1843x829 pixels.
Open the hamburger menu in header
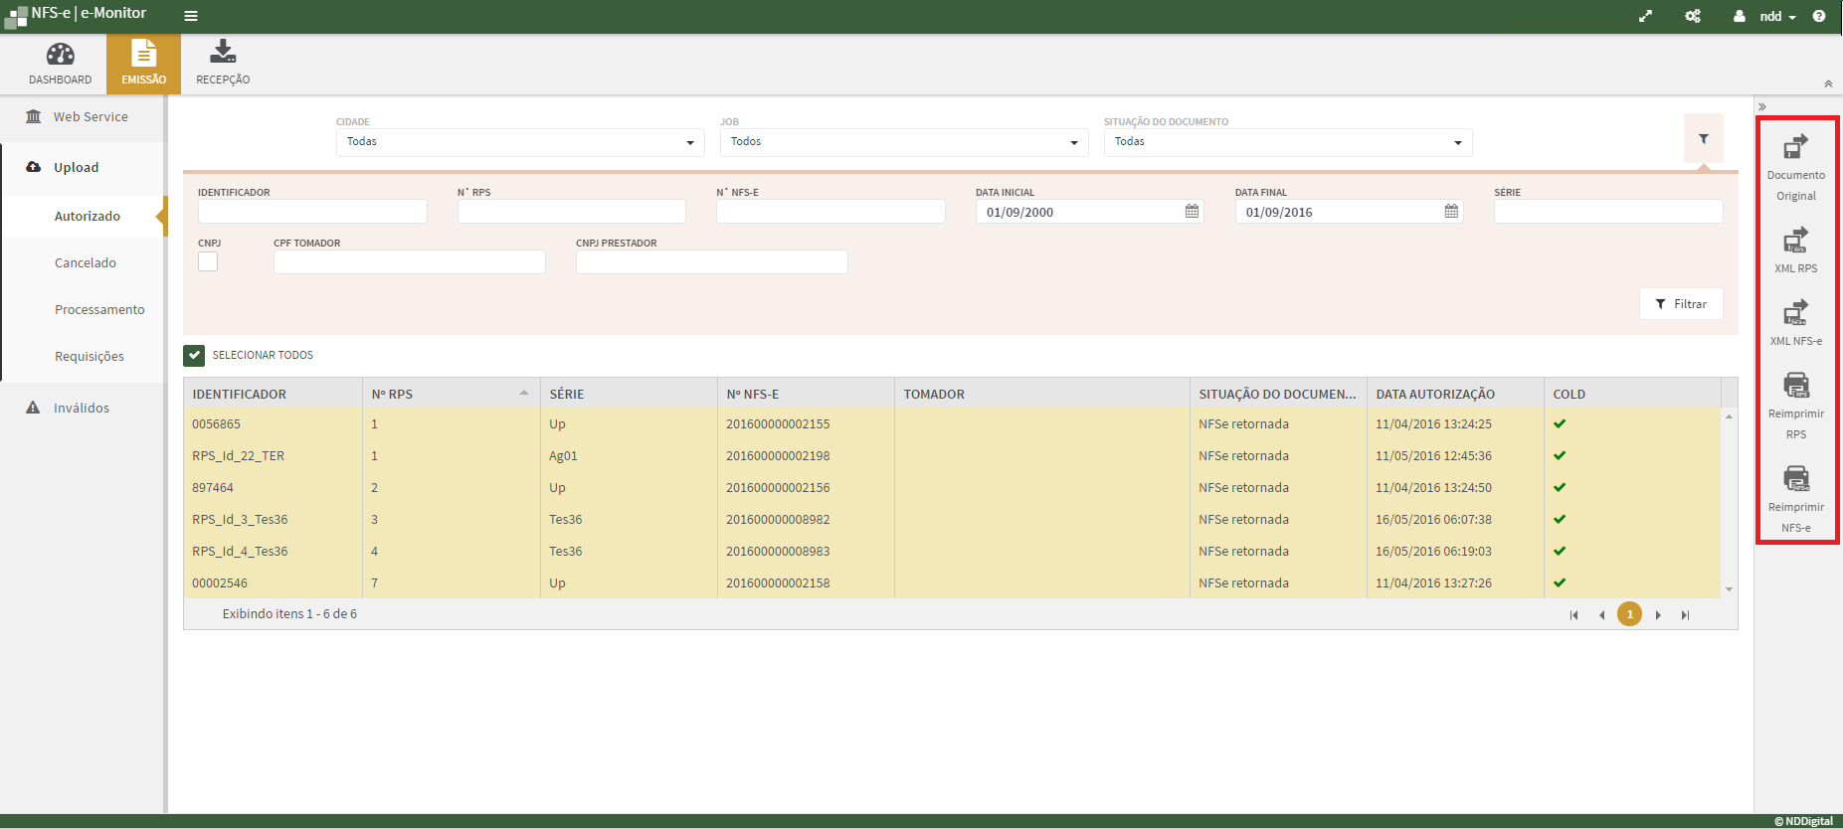tap(191, 16)
